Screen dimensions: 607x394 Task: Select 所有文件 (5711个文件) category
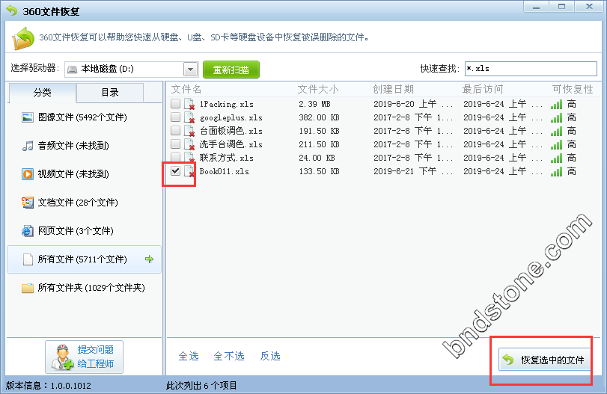click(x=84, y=259)
